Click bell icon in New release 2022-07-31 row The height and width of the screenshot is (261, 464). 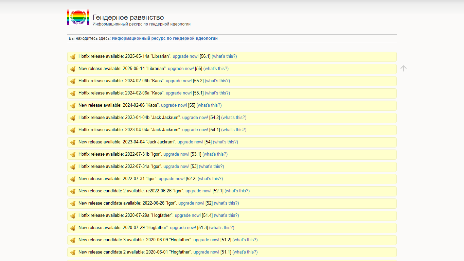pyautogui.click(x=73, y=179)
